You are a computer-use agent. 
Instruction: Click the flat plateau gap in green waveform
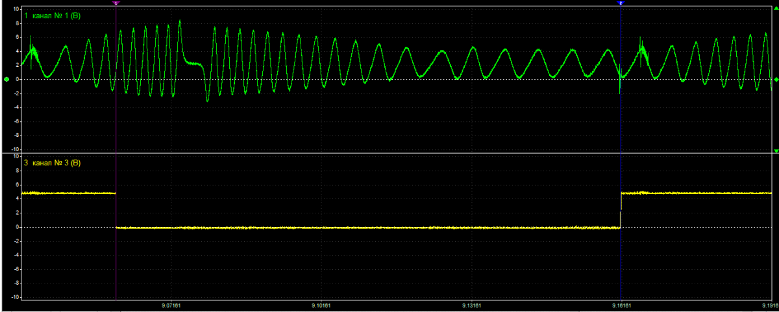click(193, 63)
